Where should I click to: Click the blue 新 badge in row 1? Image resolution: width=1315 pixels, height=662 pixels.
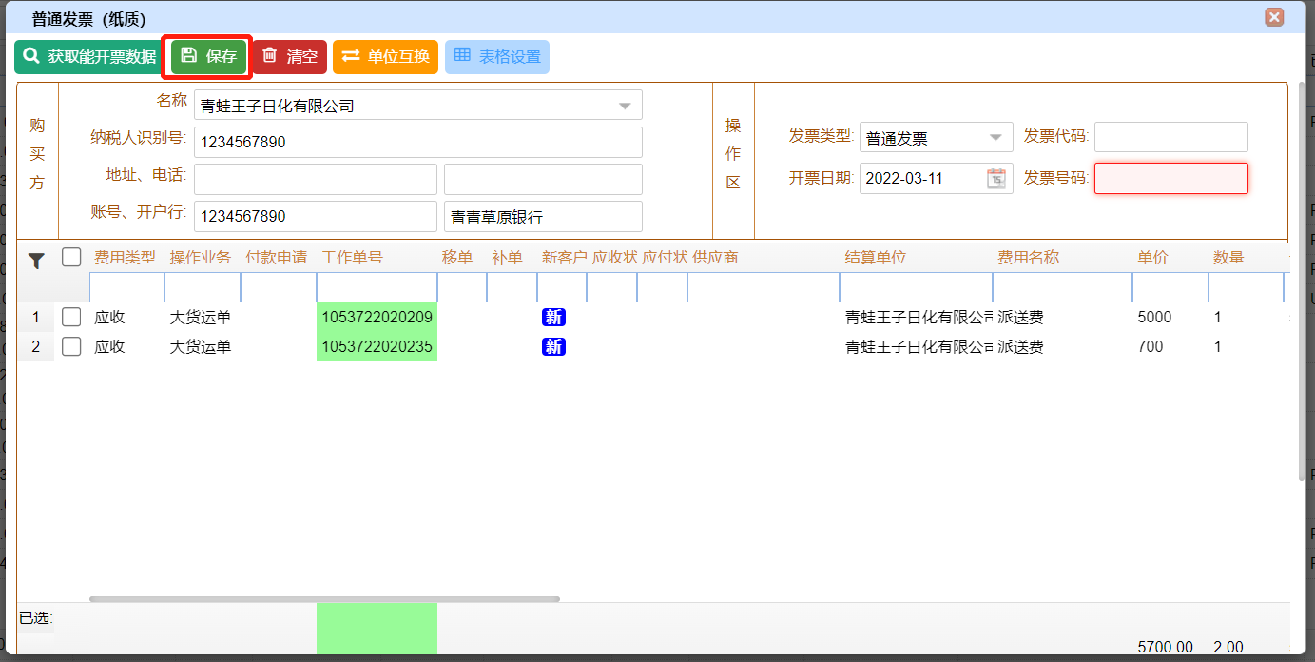tap(553, 318)
